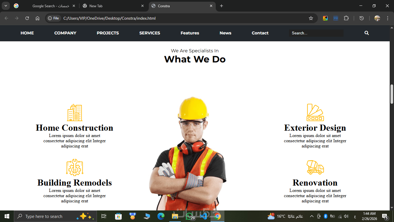Open the Windows Start menu
The height and width of the screenshot is (222, 394).
click(x=7, y=216)
